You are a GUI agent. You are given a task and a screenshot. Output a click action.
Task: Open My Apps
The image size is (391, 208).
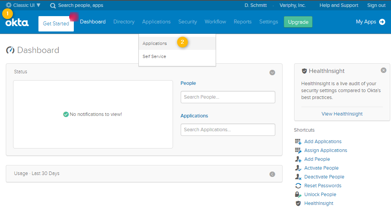(x=366, y=22)
